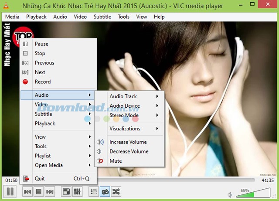This screenshot has height=201, width=279.
Task: Click the speaker icon beside volume slider
Action: point(230,194)
